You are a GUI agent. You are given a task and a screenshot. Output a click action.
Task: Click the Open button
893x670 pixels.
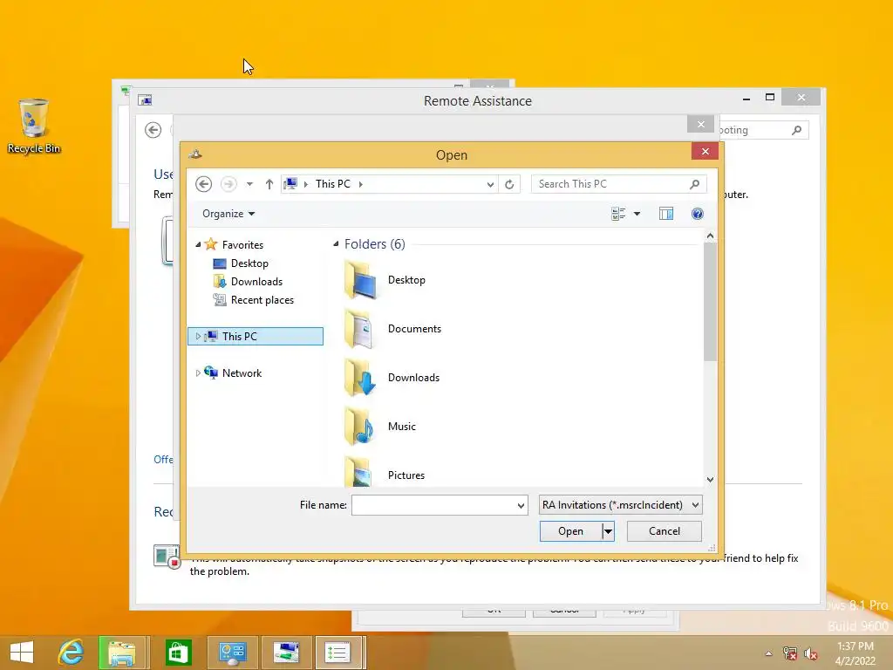pos(570,531)
